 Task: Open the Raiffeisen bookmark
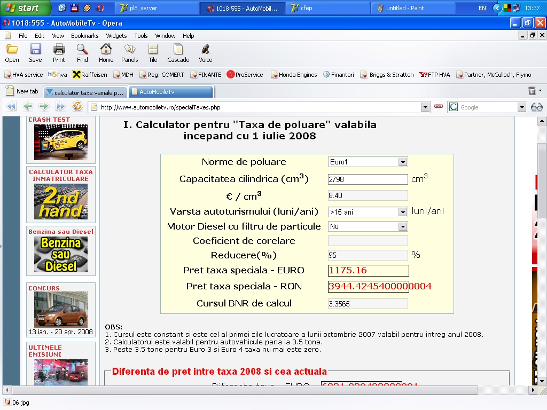90,75
